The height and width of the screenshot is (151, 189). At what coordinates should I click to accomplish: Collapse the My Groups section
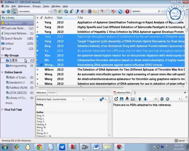point(2,55)
